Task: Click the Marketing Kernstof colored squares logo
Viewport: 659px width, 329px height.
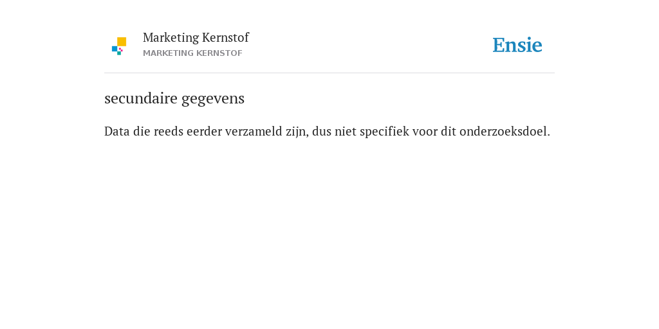Action: coord(119,46)
